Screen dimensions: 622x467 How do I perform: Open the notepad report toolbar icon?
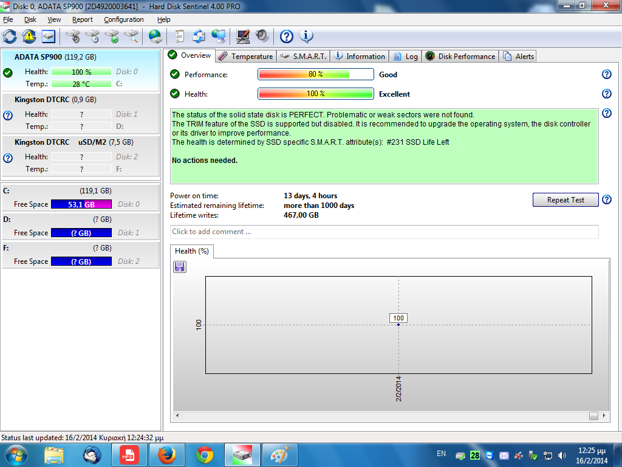point(180,36)
